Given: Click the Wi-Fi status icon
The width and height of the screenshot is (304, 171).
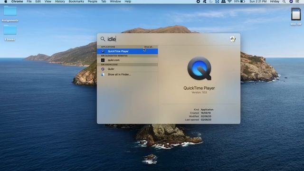Looking at the screenshot, I should [230, 1].
